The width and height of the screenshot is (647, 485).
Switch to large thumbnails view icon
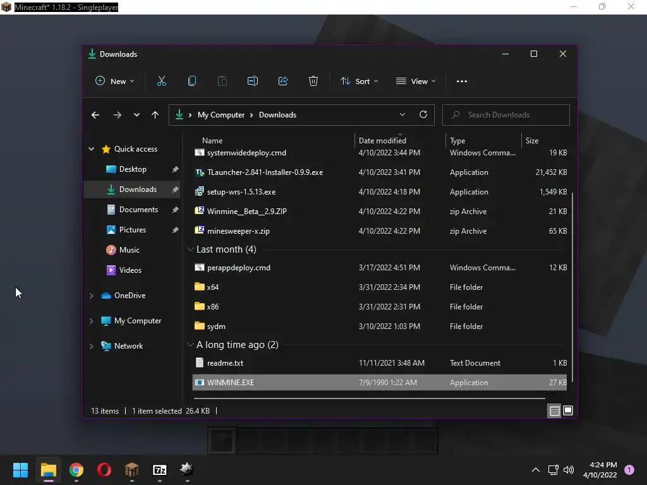click(x=568, y=410)
